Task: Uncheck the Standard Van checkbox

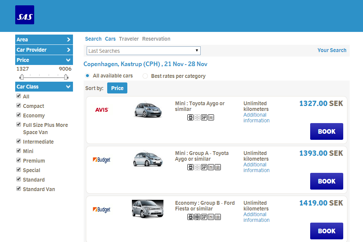Action: point(19,189)
